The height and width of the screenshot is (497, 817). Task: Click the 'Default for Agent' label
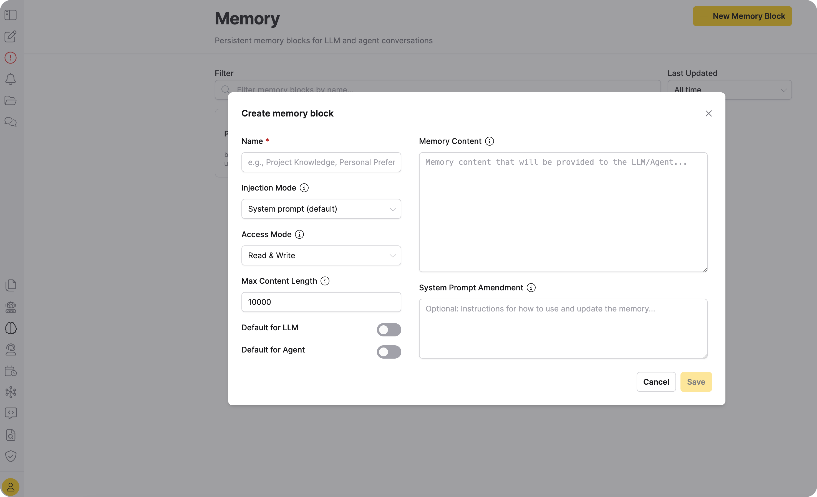coord(273,349)
